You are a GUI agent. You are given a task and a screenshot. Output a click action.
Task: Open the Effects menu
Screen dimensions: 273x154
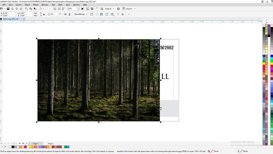click(36, 5)
